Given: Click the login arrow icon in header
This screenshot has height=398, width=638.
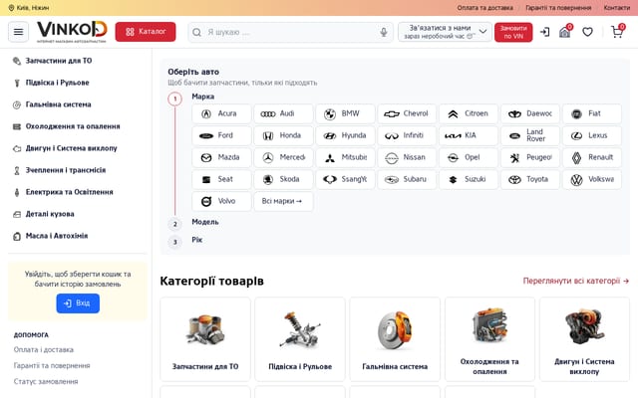Looking at the screenshot, I should click(545, 32).
